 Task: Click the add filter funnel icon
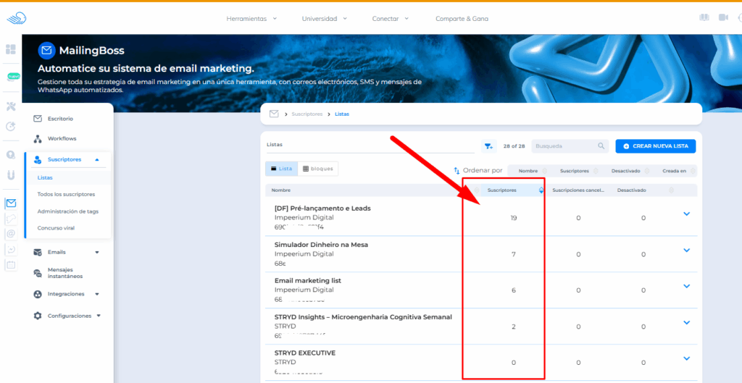pos(488,146)
